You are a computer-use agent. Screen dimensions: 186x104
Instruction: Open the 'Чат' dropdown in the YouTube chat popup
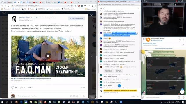pyautogui.click(x=102, y=8)
